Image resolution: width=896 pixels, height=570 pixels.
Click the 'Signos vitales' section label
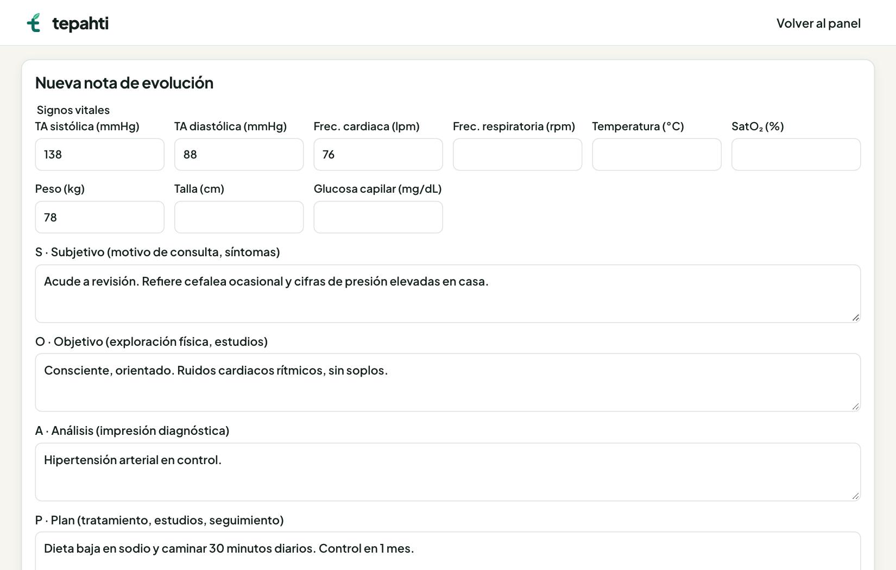73,110
